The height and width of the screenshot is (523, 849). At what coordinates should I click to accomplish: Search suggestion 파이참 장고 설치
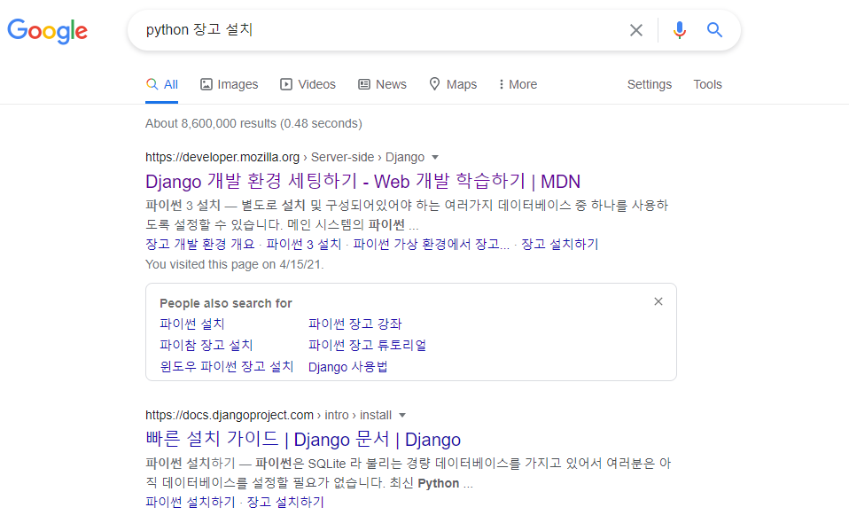coord(206,345)
